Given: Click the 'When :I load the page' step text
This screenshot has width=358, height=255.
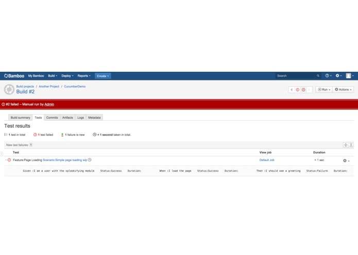Looking at the screenshot, I should 175,171.
